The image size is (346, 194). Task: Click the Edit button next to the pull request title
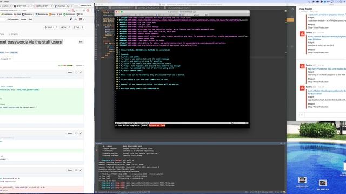point(81,41)
